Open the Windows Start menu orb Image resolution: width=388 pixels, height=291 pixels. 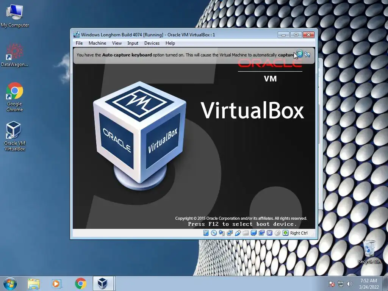click(10, 283)
